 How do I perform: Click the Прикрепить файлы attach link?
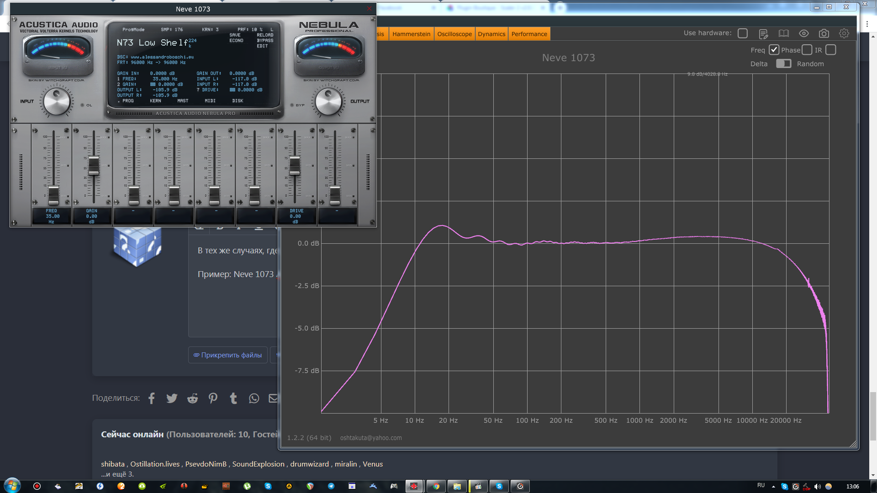(x=227, y=355)
